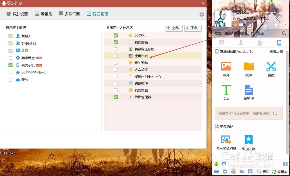The height and width of the screenshot is (176, 290).
Task: Click the QQ空间 star icon under the signature
Action: coord(235,25)
